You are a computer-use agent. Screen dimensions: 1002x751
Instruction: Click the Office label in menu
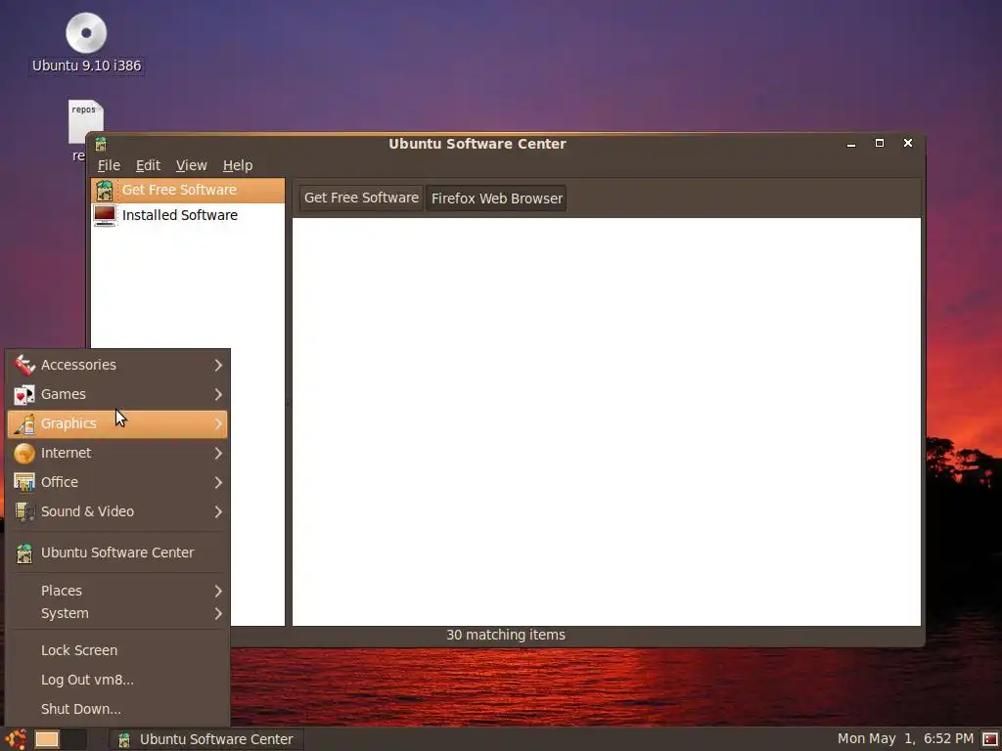pyautogui.click(x=60, y=482)
